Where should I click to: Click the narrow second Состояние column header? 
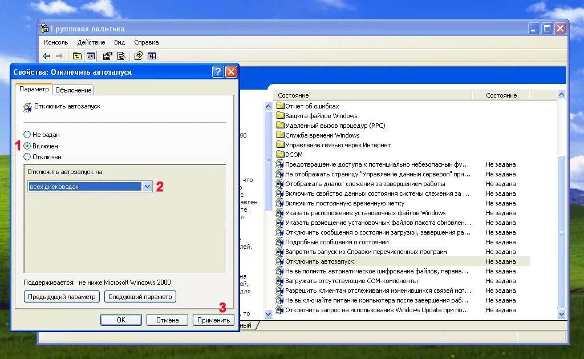(501, 95)
